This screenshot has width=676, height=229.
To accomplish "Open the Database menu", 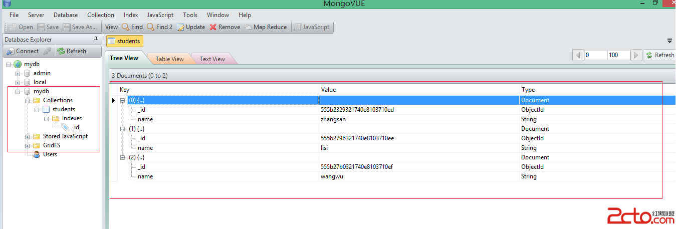I will pos(66,15).
